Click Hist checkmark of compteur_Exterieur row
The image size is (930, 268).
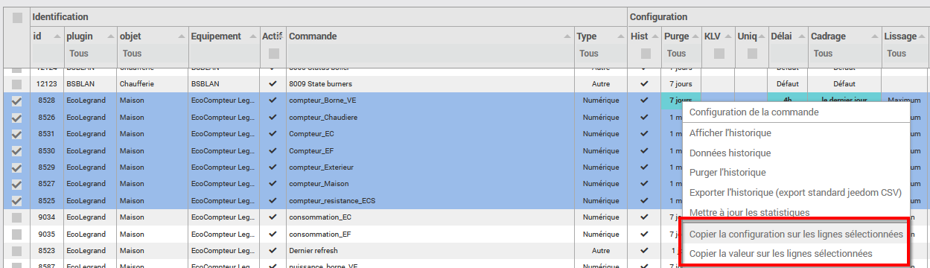click(x=644, y=167)
